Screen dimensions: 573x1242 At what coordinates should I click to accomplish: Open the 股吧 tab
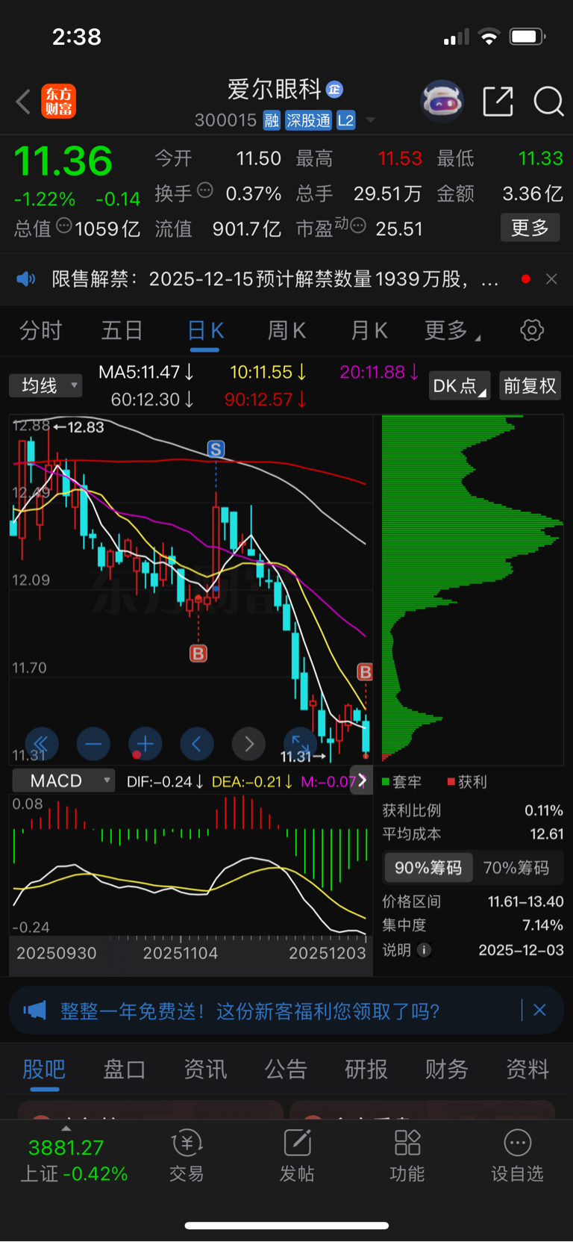click(44, 1069)
